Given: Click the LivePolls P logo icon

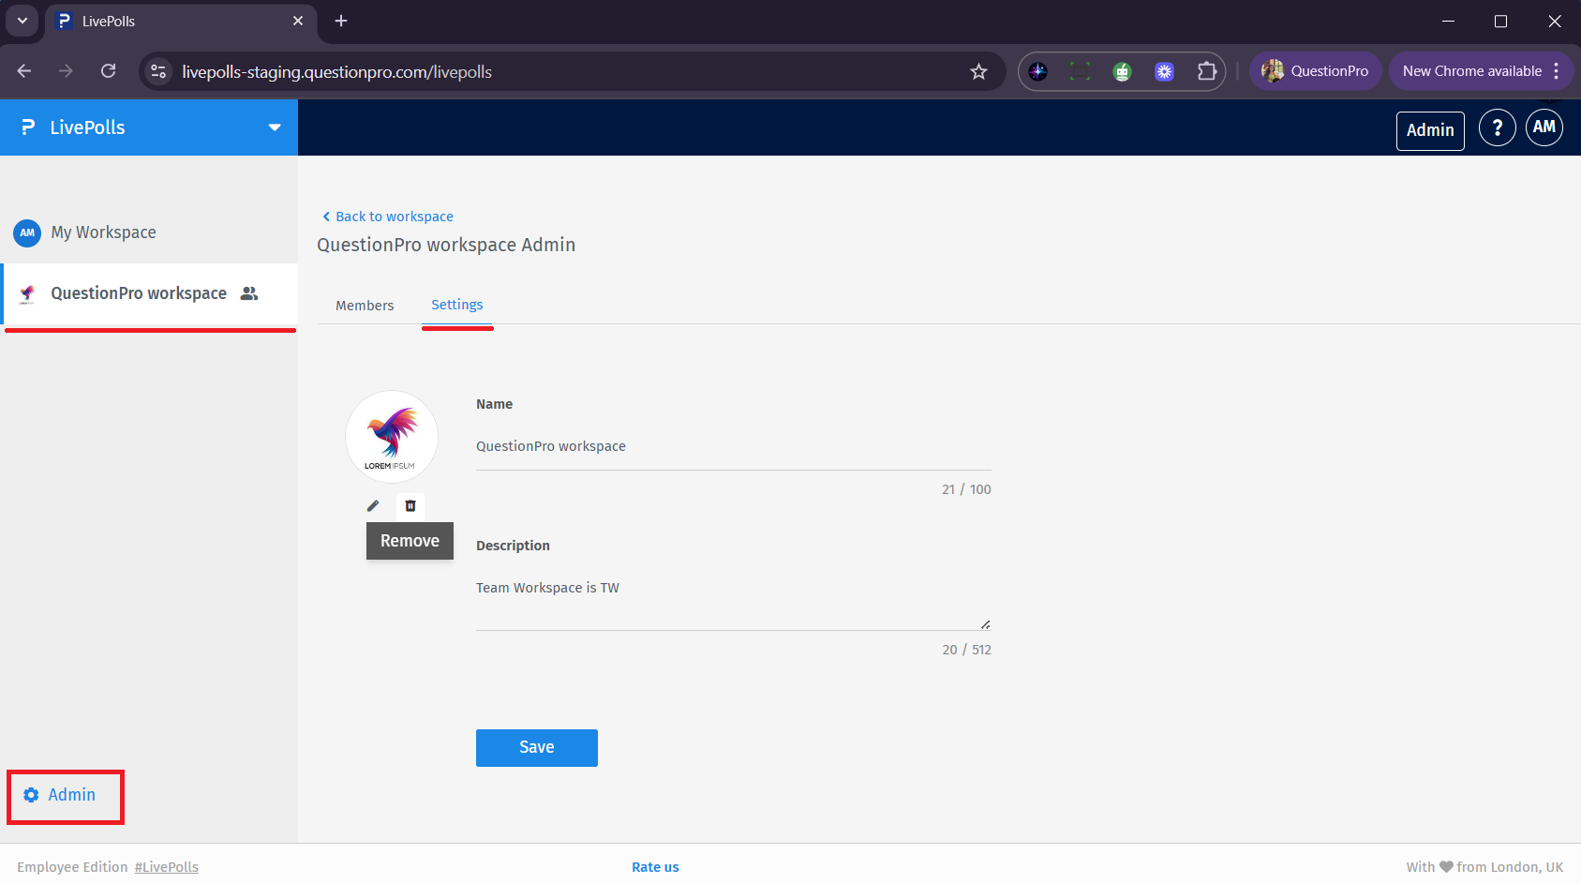Looking at the screenshot, I should tap(28, 127).
